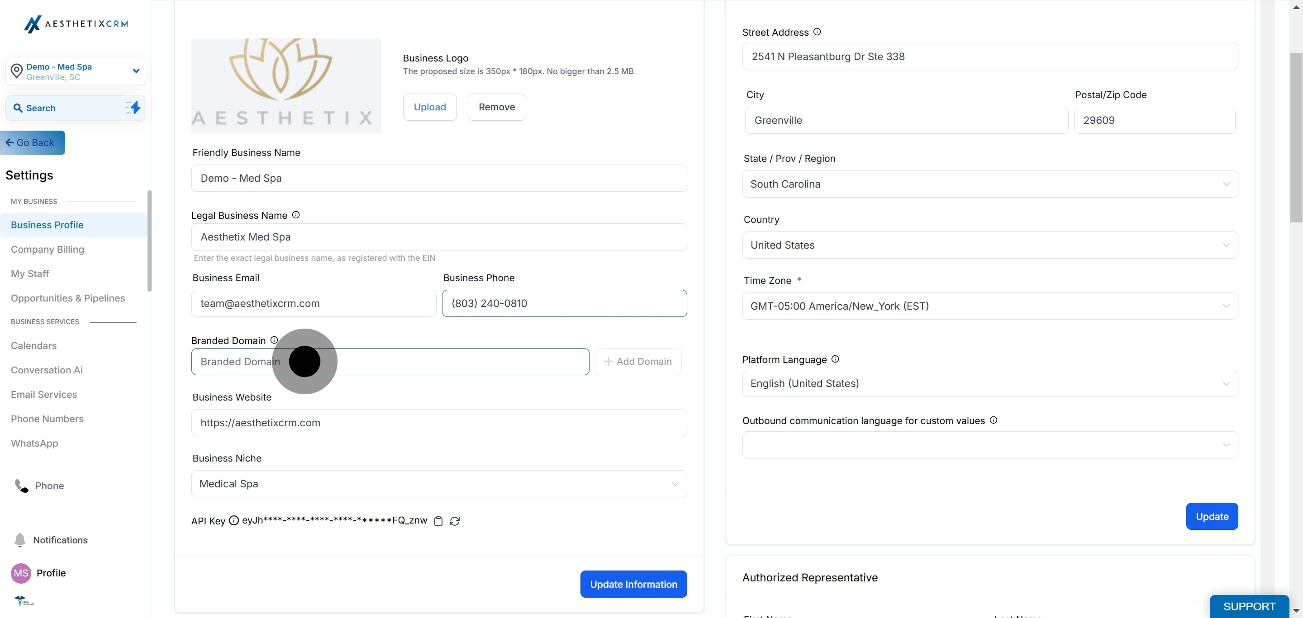Expand the Business Niche dropdown

pyautogui.click(x=438, y=484)
